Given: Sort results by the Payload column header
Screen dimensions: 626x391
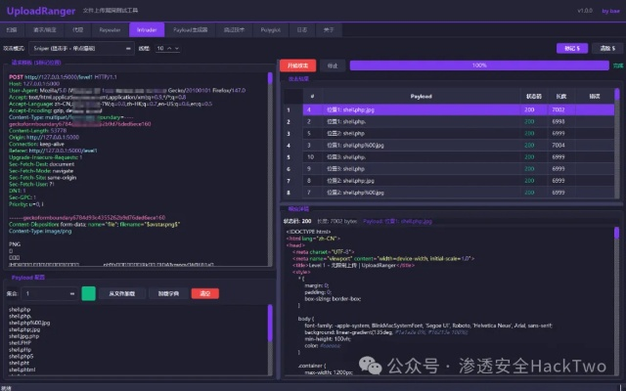Looking at the screenshot, I should pos(421,97).
